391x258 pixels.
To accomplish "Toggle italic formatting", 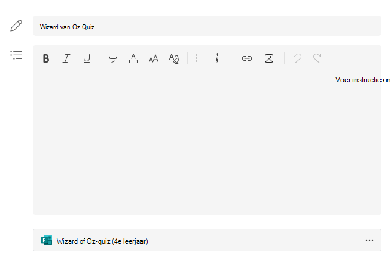I will (x=66, y=58).
